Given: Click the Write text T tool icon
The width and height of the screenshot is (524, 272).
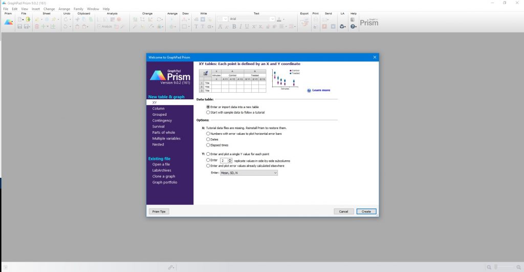Looking at the screenshot, I should pos(196,27).
